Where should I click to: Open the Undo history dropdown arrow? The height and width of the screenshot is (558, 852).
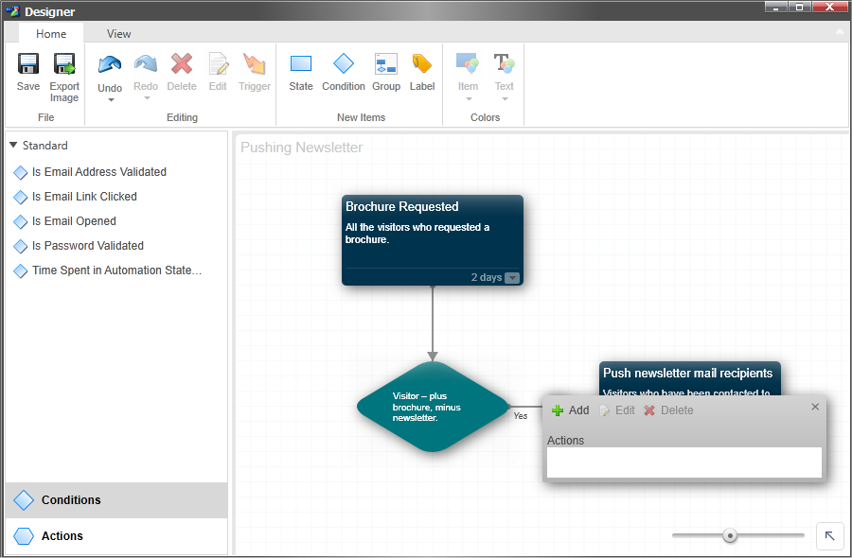(111, 99)
